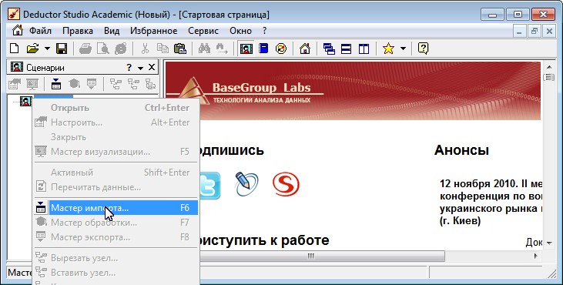Screen dimensions: 563x285
Task: Open the Избранное menu
Action: 154,31
